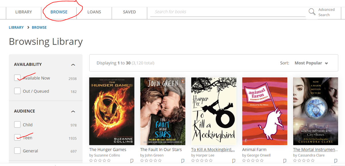345x166 pixels.
Task: Click the search magnifier icon
Action: [312, 12]
